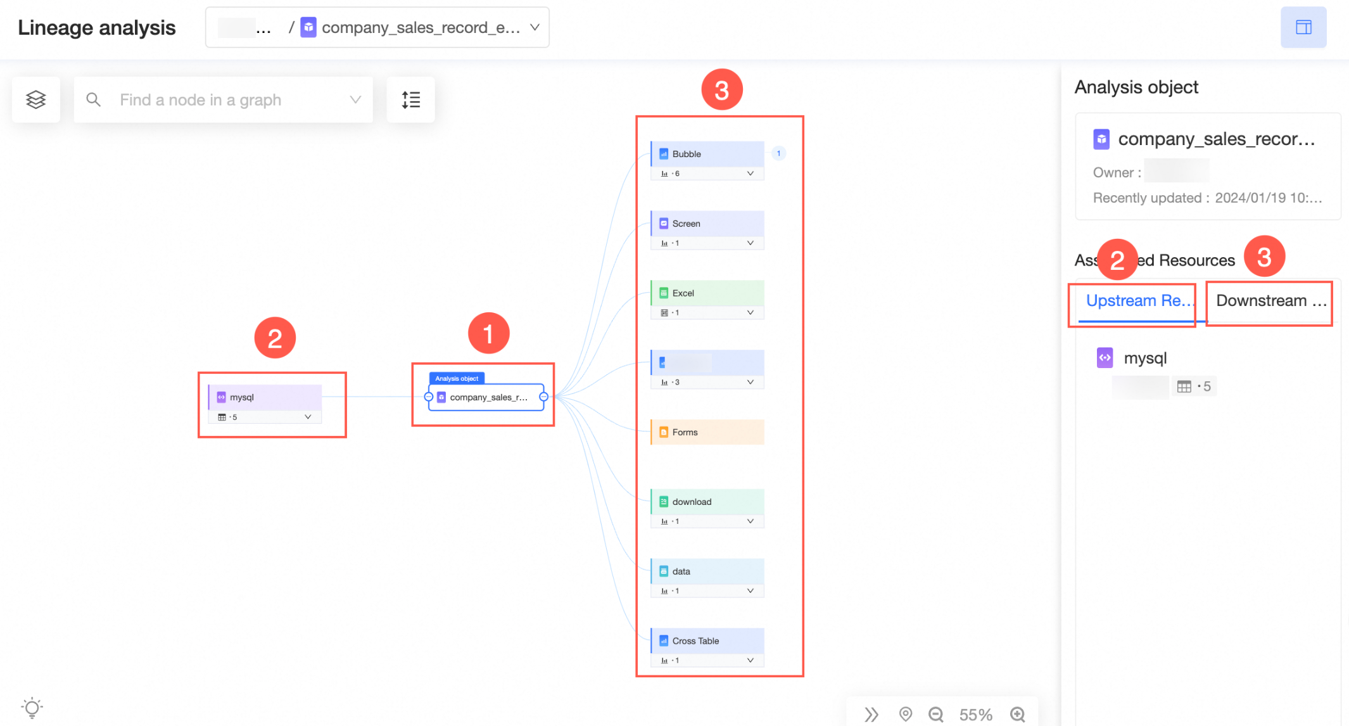The width and height of the screenshot is (1349, 726).
Task: Click the lightbulb tips icon
Action: tap(32, 708)
